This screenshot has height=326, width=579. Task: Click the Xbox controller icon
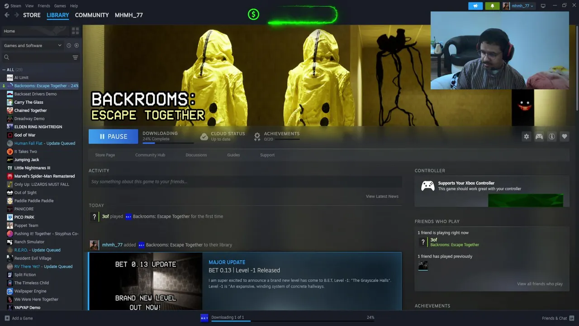(x=427, y=186)
